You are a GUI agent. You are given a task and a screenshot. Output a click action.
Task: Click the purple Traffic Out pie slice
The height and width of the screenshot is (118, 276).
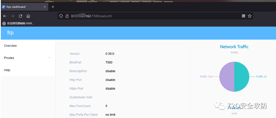pos(227,77)
